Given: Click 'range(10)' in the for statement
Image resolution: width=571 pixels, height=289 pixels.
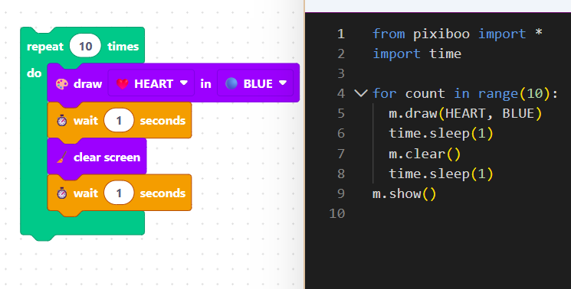Looking at the screenshot, I should coord(514,94).
